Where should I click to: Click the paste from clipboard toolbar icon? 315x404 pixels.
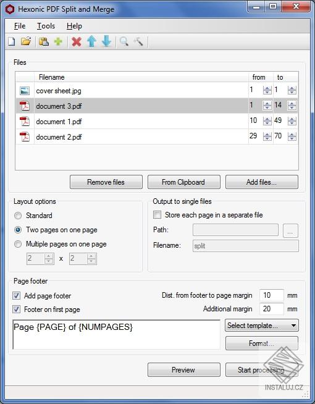pos(44,41)
